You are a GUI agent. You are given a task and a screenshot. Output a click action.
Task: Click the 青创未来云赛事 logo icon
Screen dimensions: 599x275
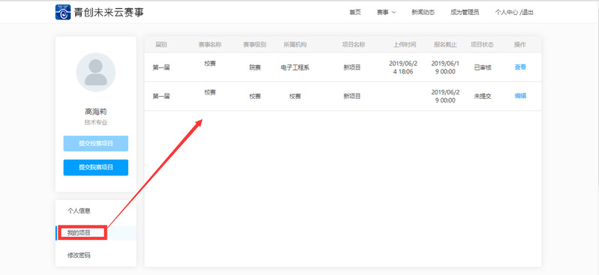coord(63,12)
